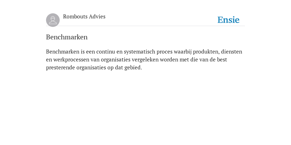
Task: Click the word continu in the definition
Action: tap(106, 52)
